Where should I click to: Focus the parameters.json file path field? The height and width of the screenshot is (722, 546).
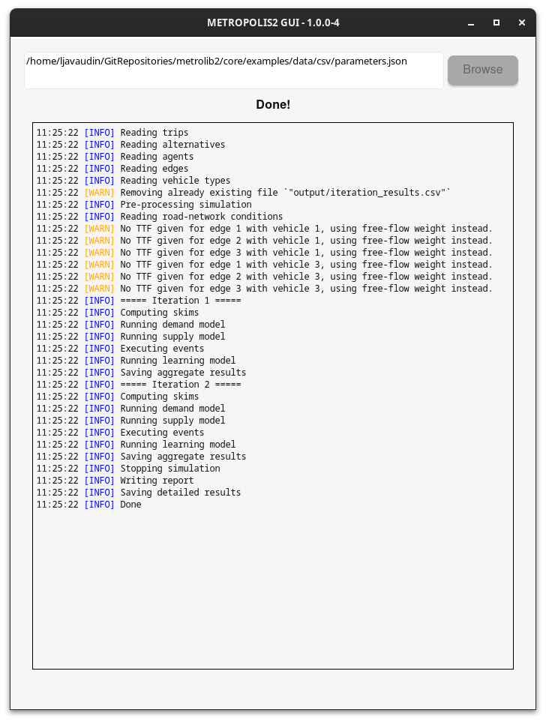(233, 70)
